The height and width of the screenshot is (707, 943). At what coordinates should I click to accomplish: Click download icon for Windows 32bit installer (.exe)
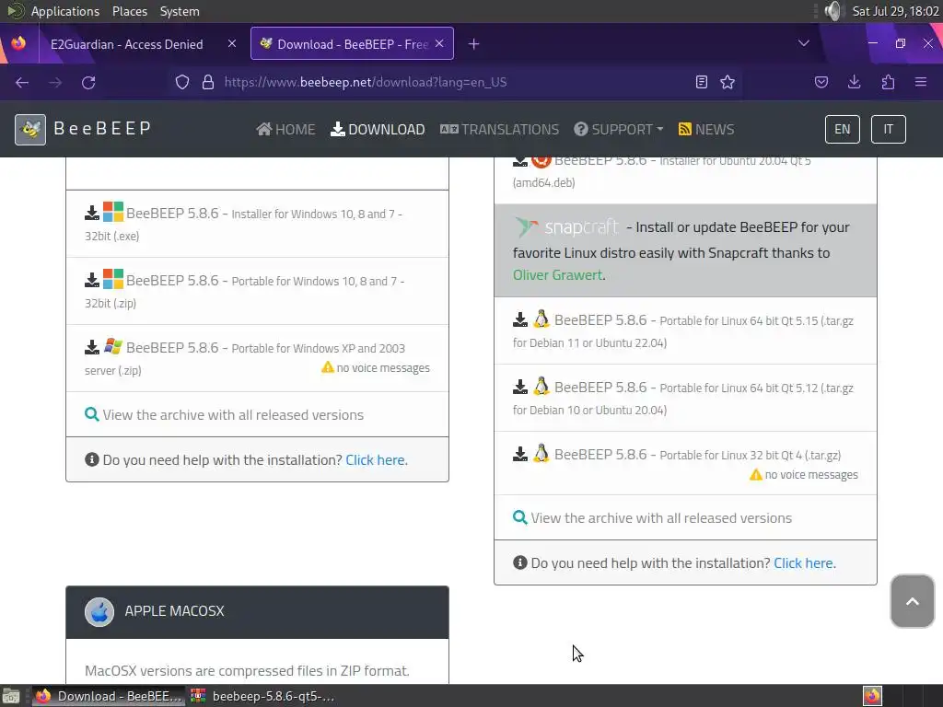[x=92, y=213]
